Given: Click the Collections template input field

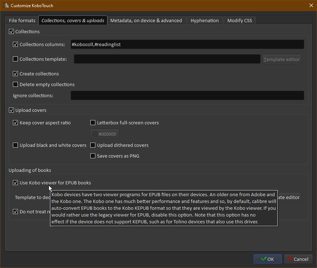Looking at the screenshot, I should click(x=167, y=59).
